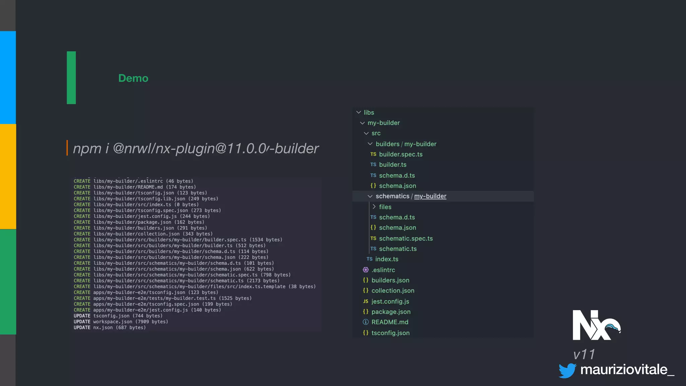Open builder.spec.ts file
The height and width of the screenshot is (386, 686).
[x=401, y=154]
